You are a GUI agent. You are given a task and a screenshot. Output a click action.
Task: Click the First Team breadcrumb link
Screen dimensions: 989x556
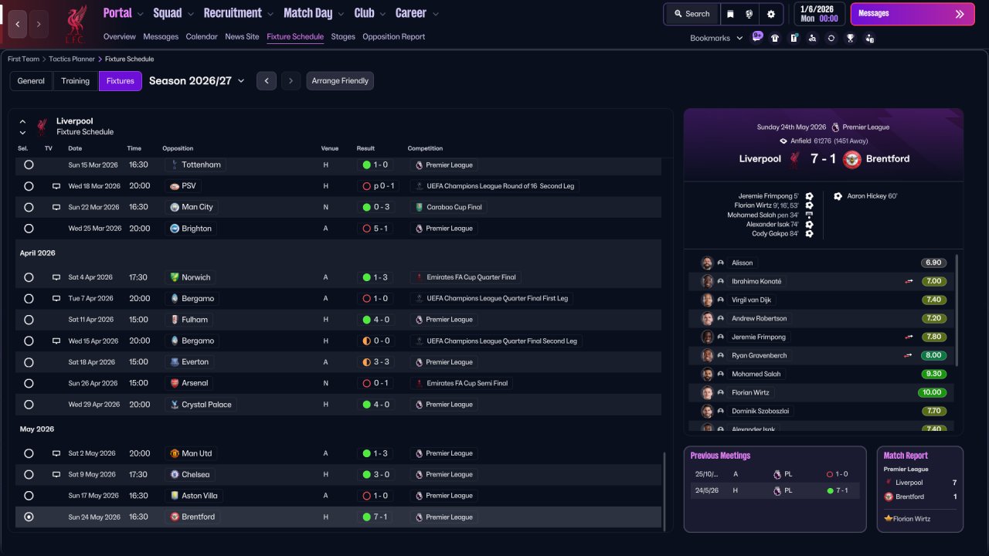(23, 59)
